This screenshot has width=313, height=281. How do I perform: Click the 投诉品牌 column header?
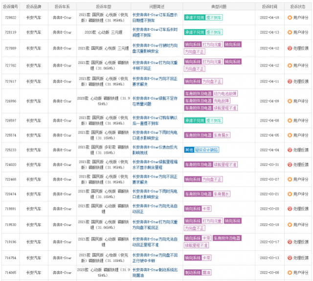click(34, 6)
